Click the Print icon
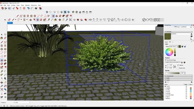 (36, 8)
